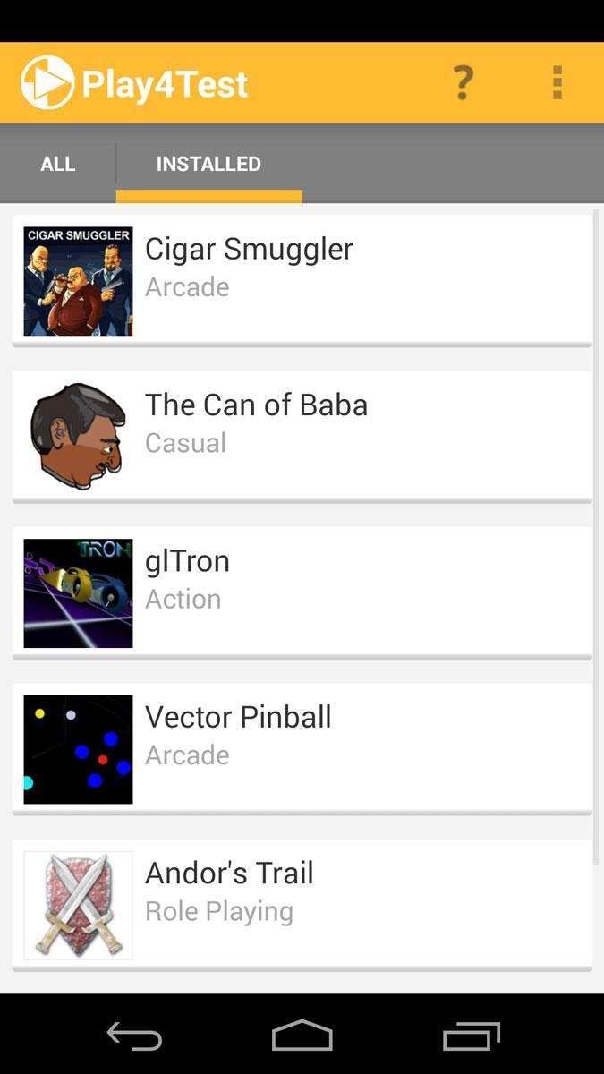
Task: Select The Can of Baba face icon
Action: click(78, 435)
